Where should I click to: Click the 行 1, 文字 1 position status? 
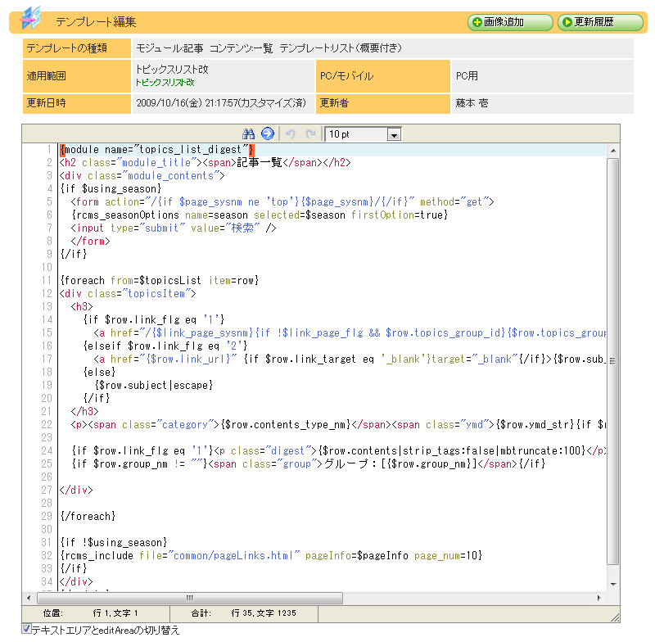pos(115,613)
